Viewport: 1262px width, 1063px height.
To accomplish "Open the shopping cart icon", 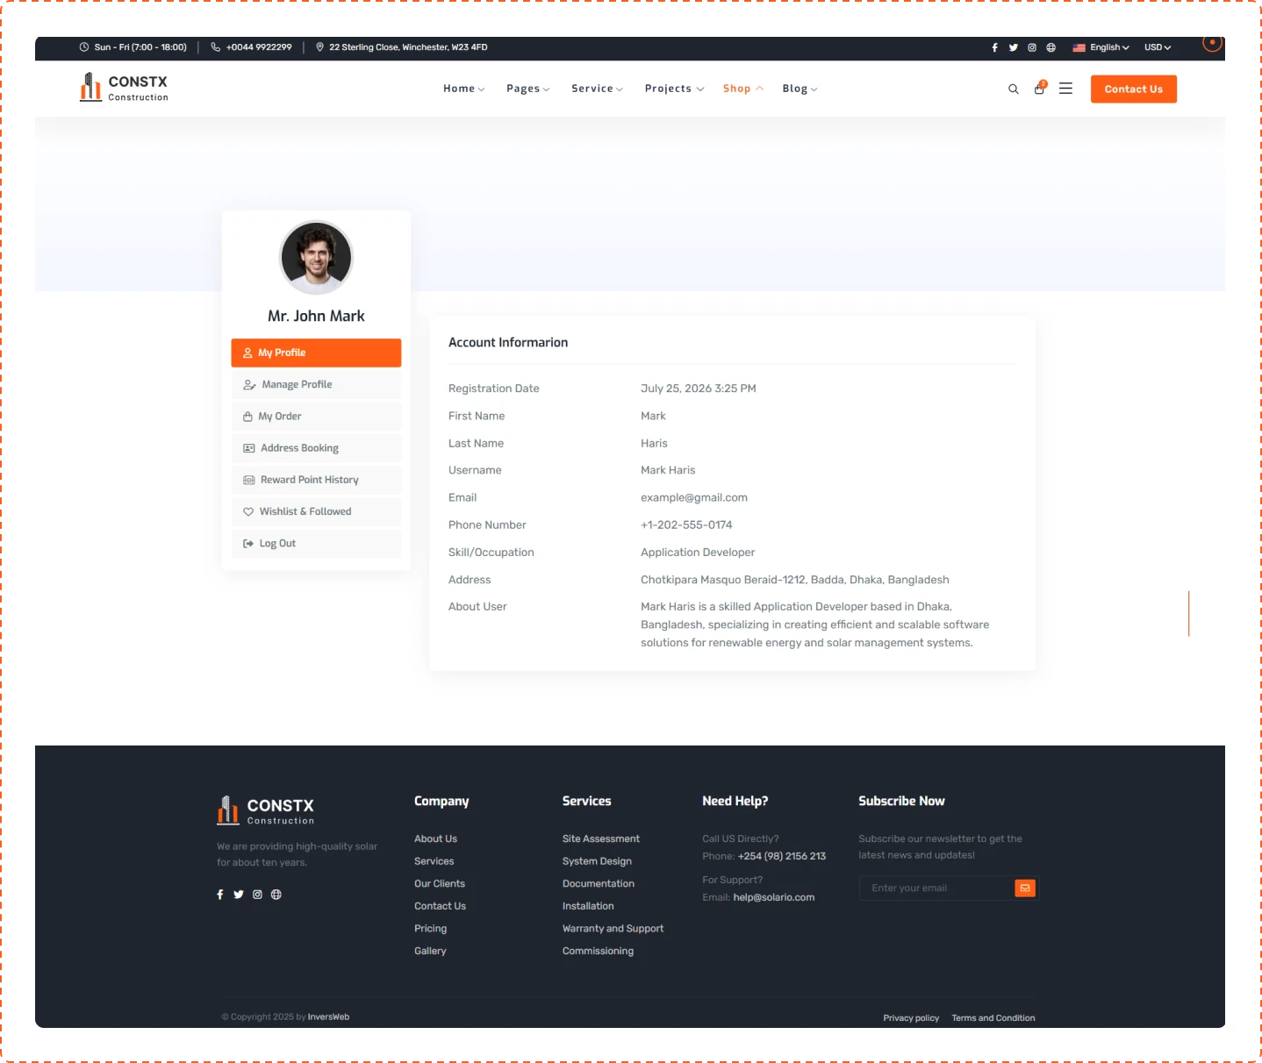I will coord(1040,89).
